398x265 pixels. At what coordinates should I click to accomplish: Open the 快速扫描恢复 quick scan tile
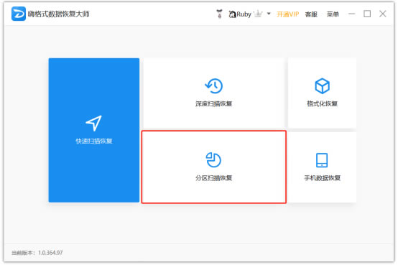click(94, 130)
